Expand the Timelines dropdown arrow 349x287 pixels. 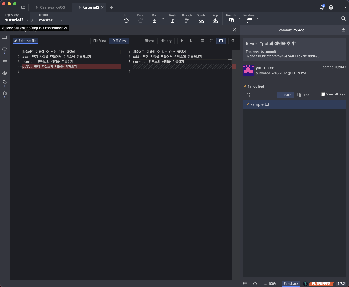pos(258,19)
